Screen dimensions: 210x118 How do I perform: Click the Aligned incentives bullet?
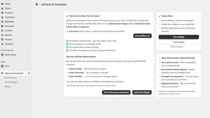click(178, 85)
